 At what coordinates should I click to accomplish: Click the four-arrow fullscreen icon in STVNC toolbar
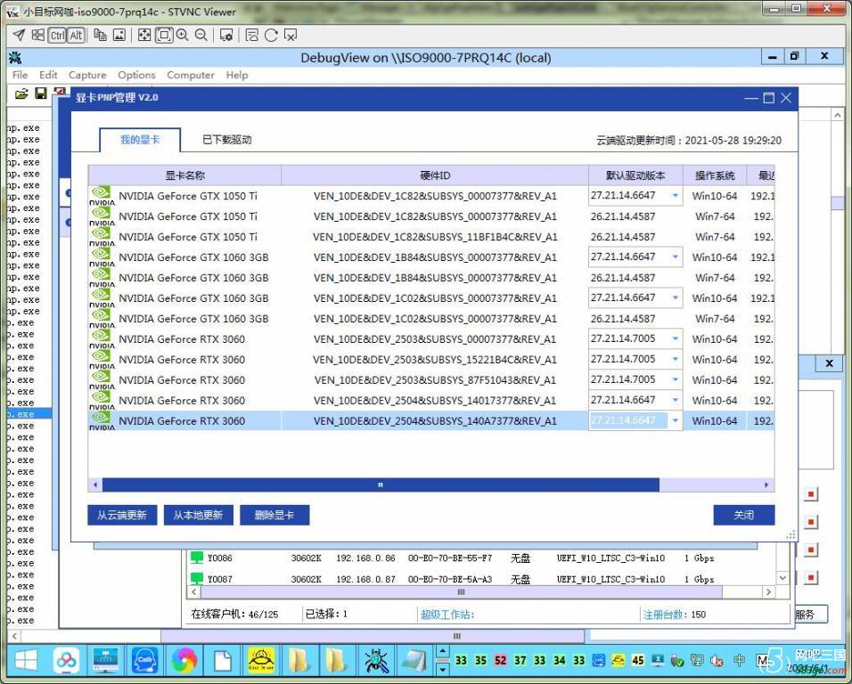(144, 36)
